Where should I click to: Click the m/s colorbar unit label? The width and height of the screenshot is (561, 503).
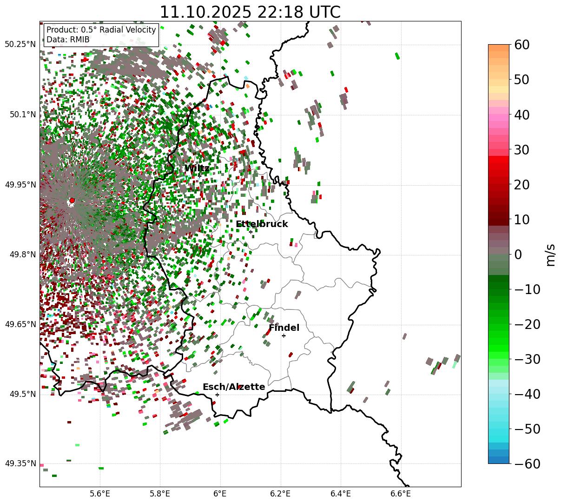point(551,254)
